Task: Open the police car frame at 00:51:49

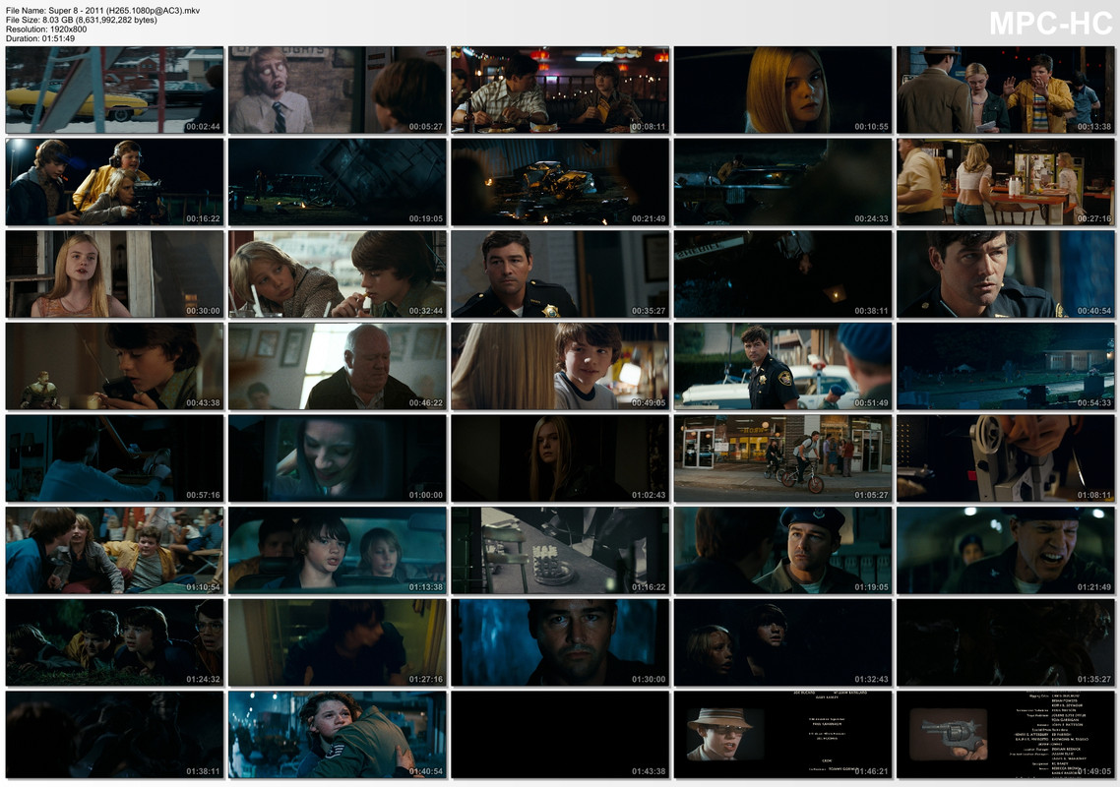Action: (x=782, y=366)
